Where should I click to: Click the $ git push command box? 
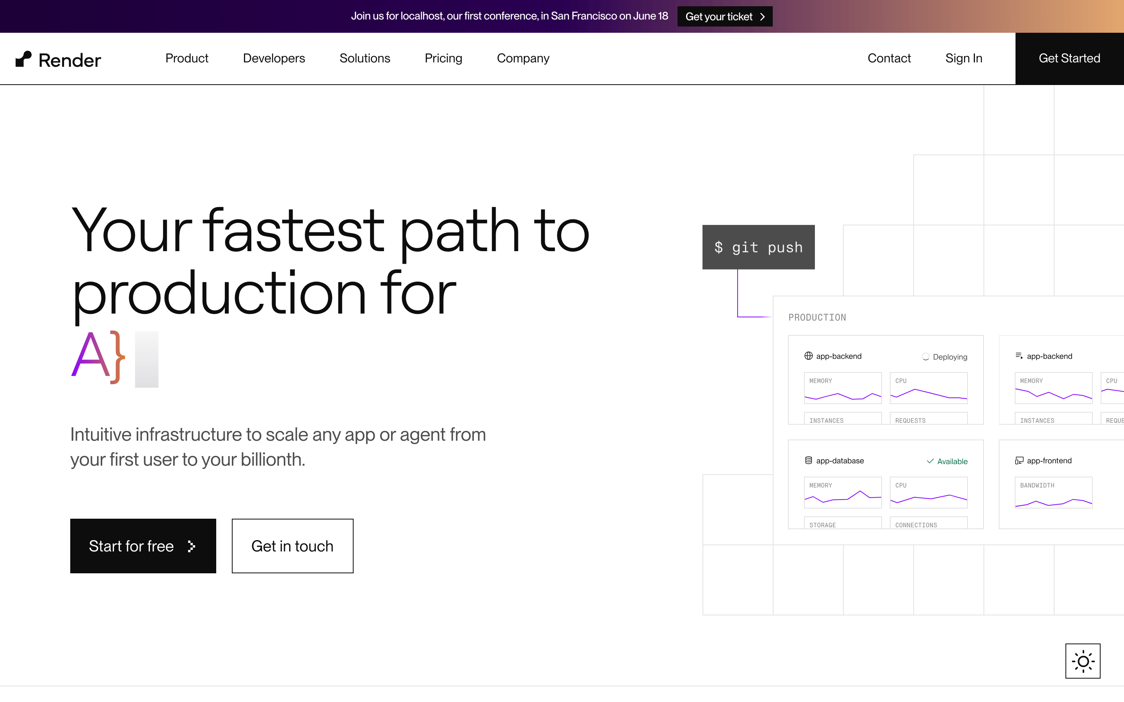[758, 247]
